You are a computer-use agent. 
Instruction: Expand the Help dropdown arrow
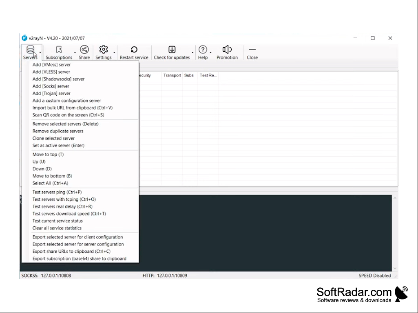(x=210, y=53)
